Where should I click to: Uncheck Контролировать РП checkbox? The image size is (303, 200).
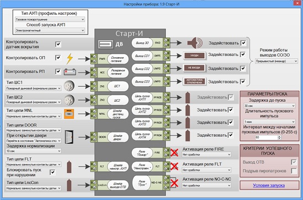(58, 71)
